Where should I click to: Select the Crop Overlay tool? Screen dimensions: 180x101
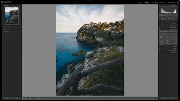[165, 19]
